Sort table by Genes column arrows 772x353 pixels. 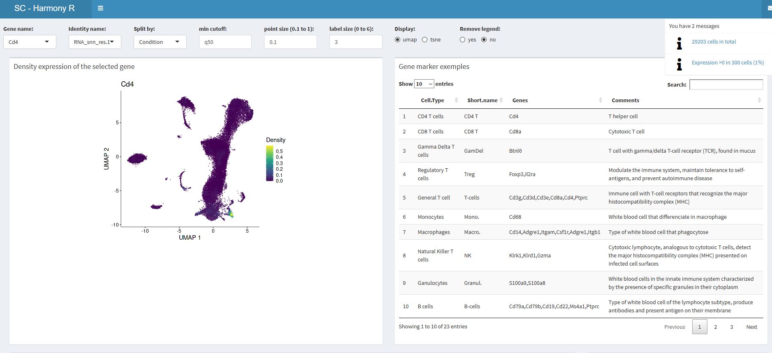(600, 100)
